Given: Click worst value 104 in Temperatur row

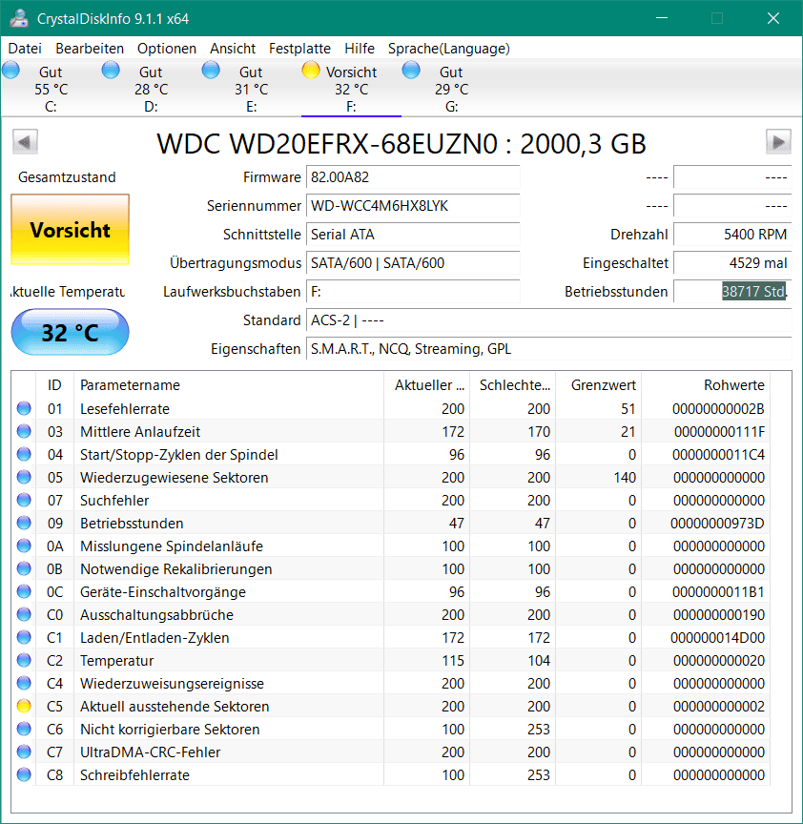Looking at the screenshot, I should (x=539, y=660).
